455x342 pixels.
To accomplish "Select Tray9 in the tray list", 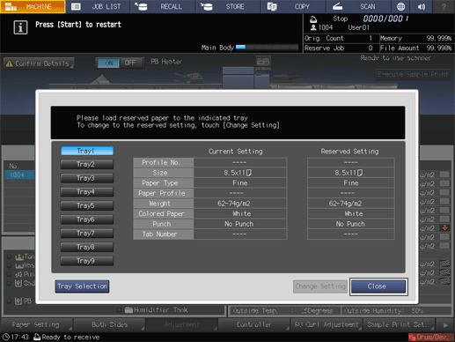I will (x=87, y=261).
